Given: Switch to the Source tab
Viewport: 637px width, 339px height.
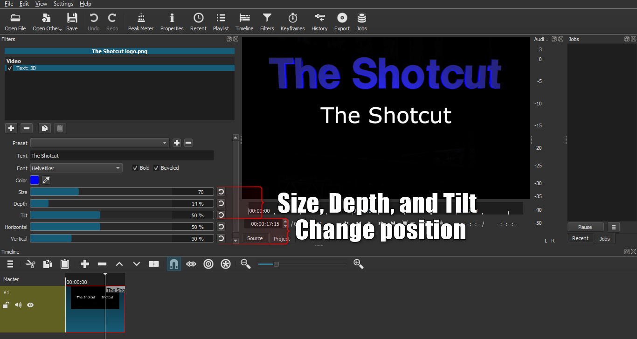Looking at the screenshot, I should [255, 238].
